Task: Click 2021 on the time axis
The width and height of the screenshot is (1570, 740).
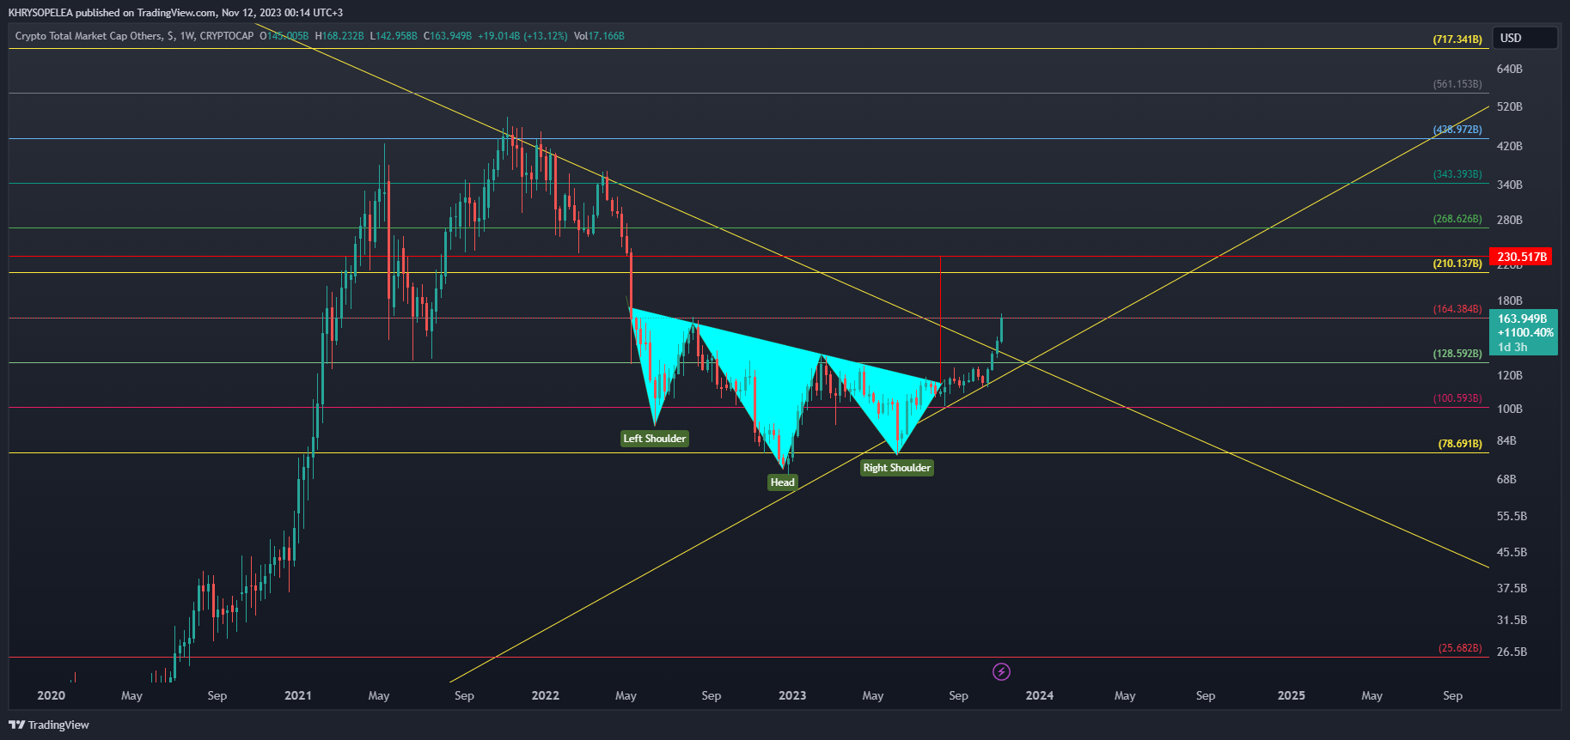Action: [x=298, y=695]
